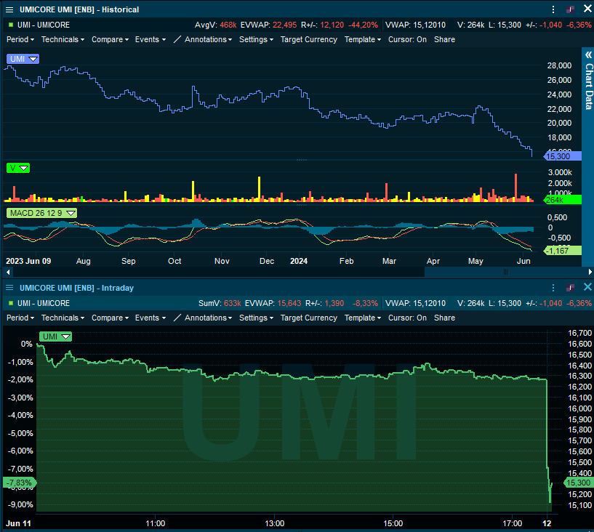Click the SumV: 633k value
Viewport: 594px width, 532px height.
pos(220,303)
